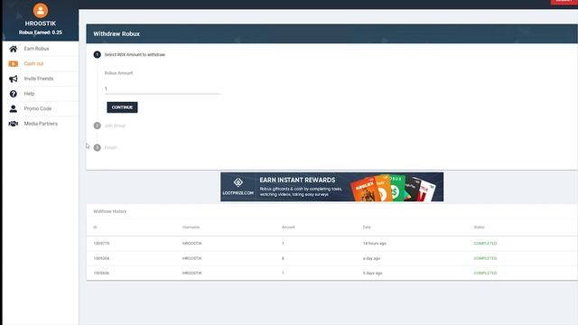The image size is (578, 325).
Task: Click the Help question mark icon
Action: point(14,94)
